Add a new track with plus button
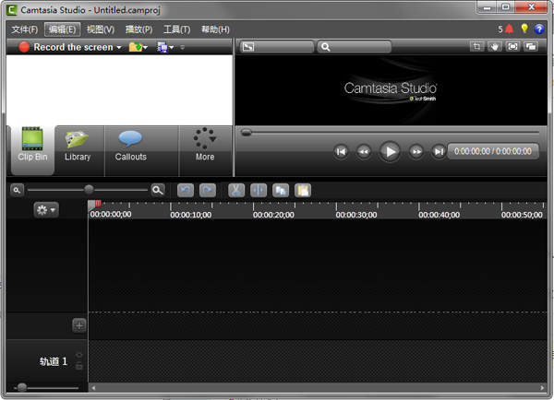Screen dimensions: 554x400 pos(79,324)
